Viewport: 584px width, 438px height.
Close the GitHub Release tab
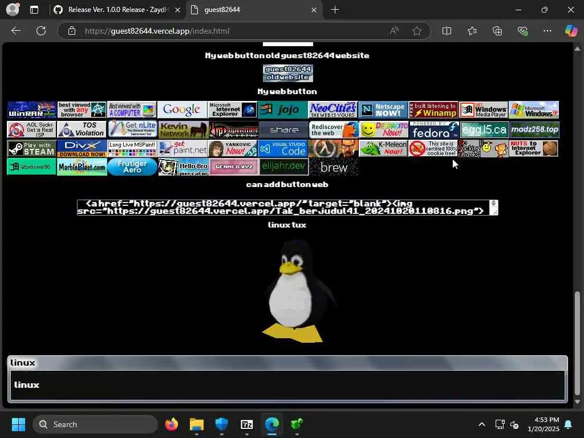click(178, 10)
